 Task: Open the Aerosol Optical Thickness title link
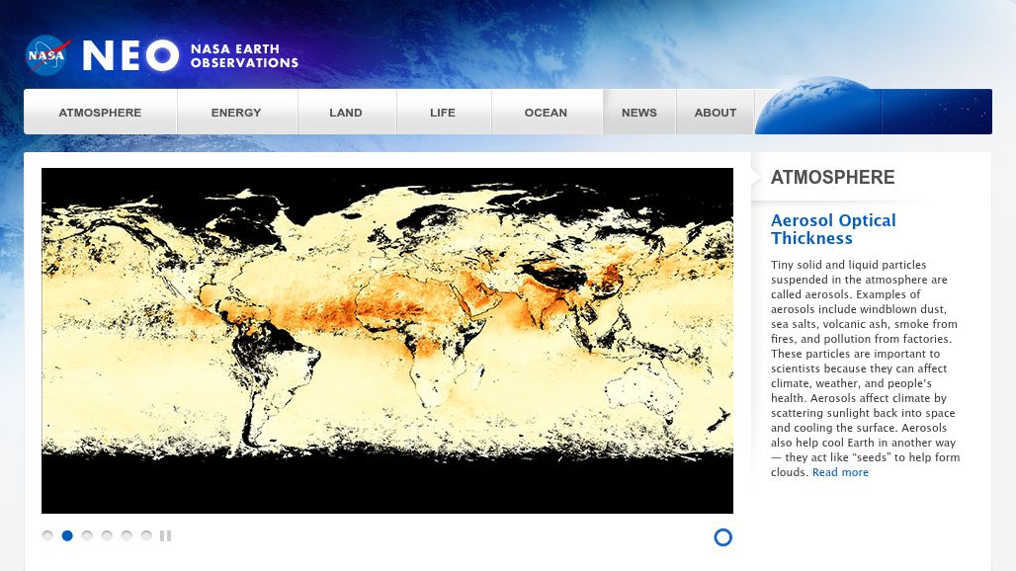(x=833, y=229)
